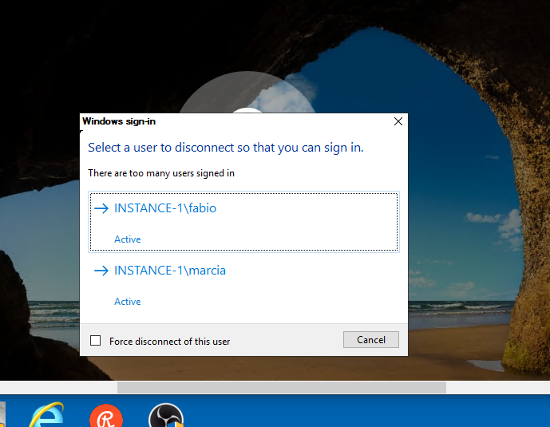The width and height of the screenshot is (550, 427).
Task: Click the Active status under marcia
Action: point(128,302)
